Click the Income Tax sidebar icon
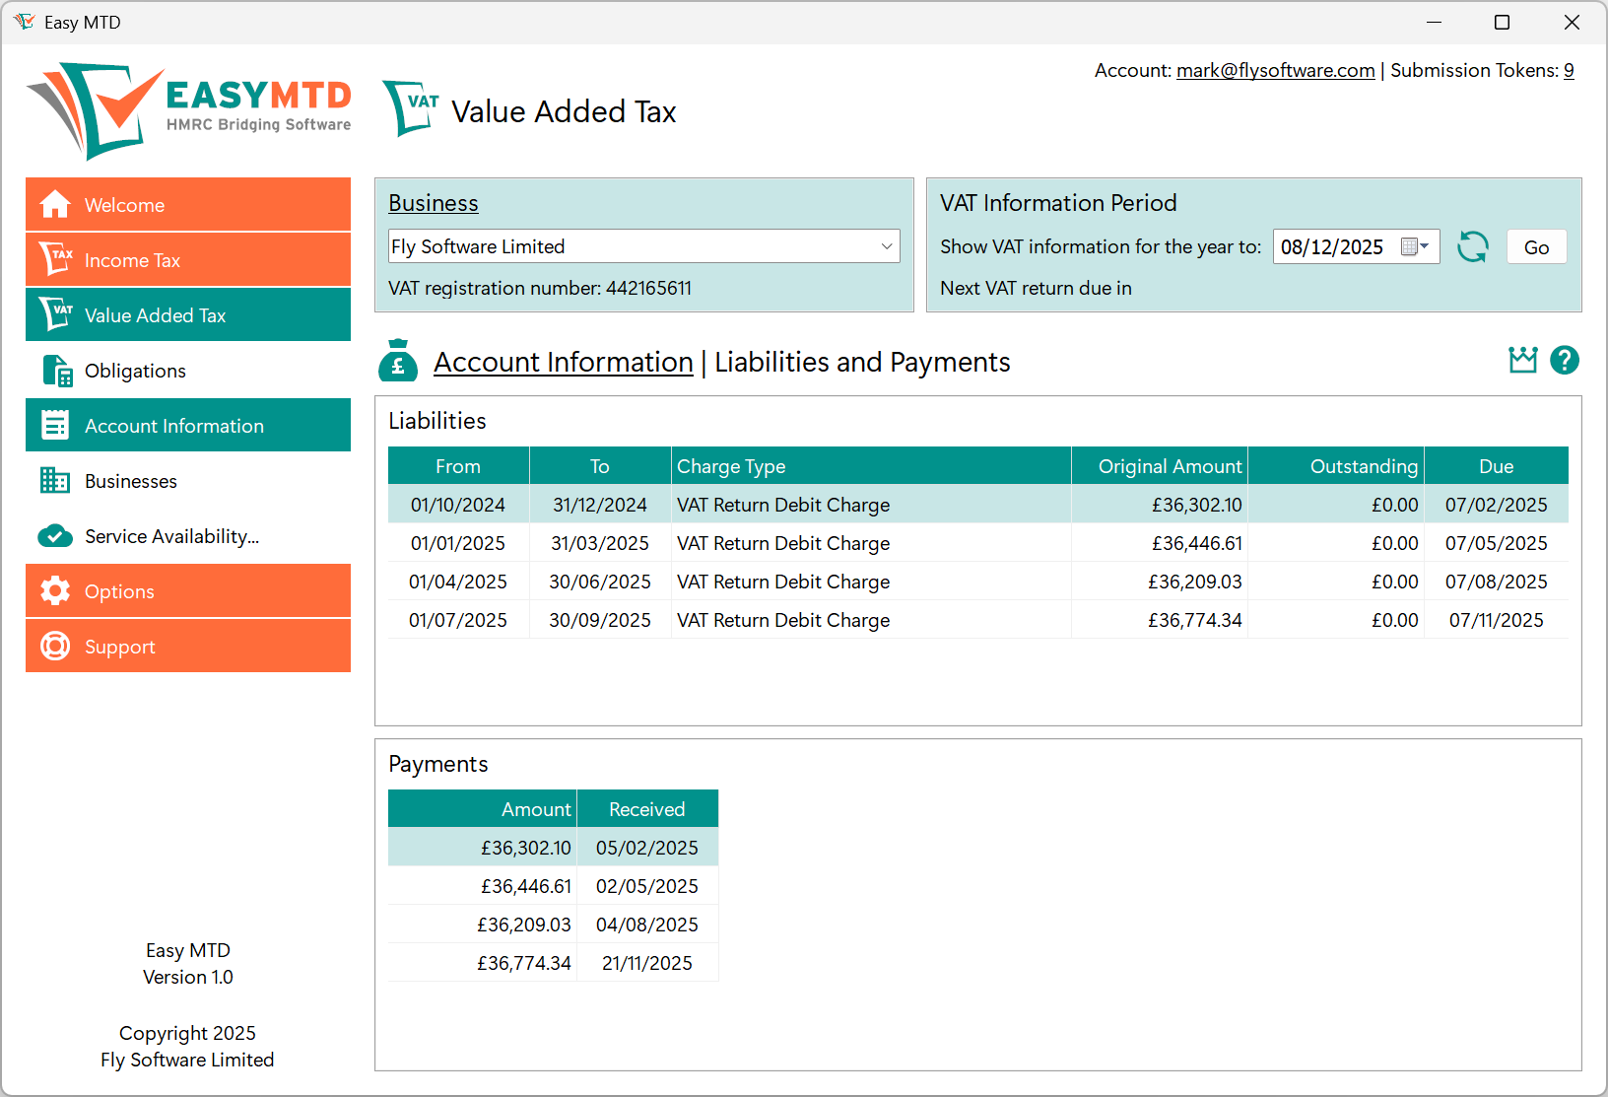Screen dimensions: 1608x1097 tap(55, 258)
